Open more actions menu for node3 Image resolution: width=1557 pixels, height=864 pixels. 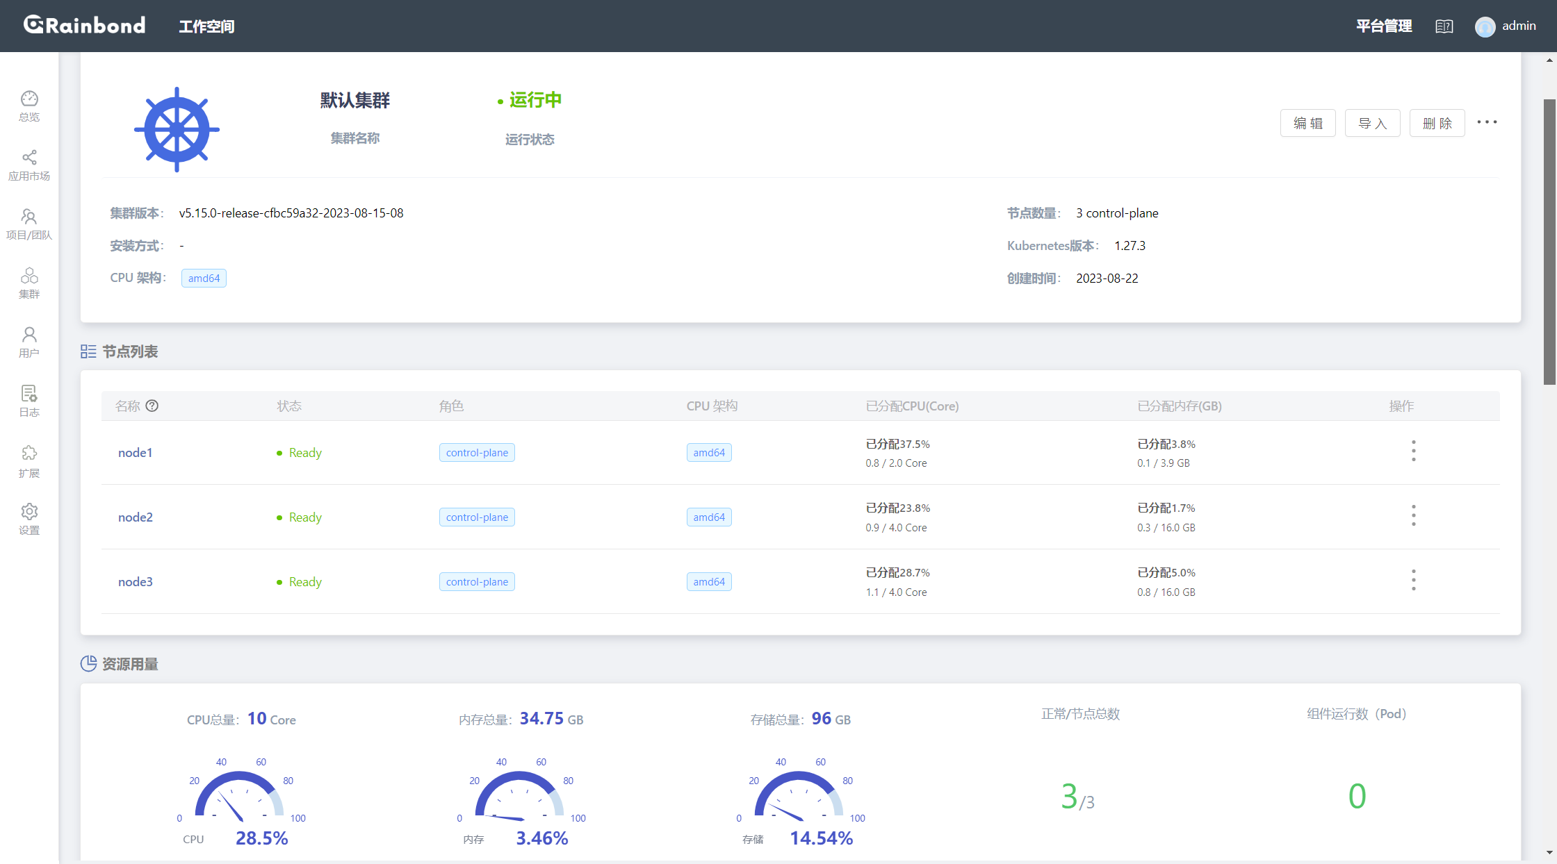1413,581
